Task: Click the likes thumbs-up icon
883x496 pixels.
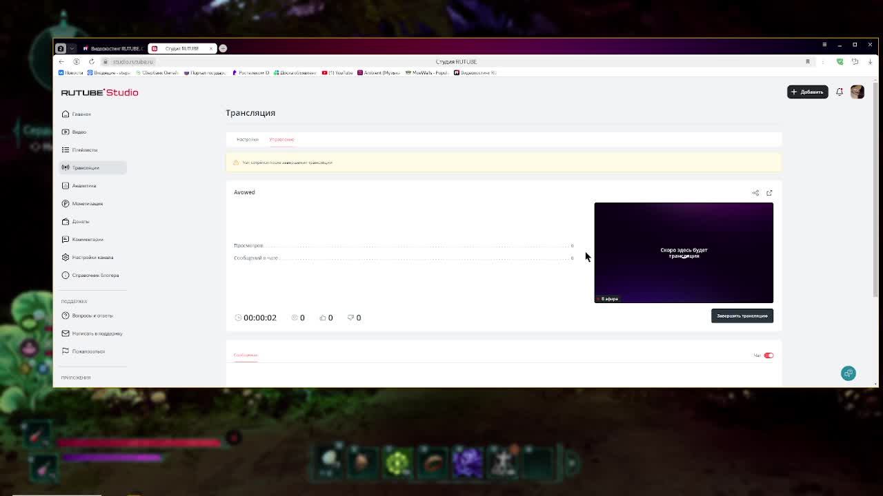Action: click(x=322, y=318)
